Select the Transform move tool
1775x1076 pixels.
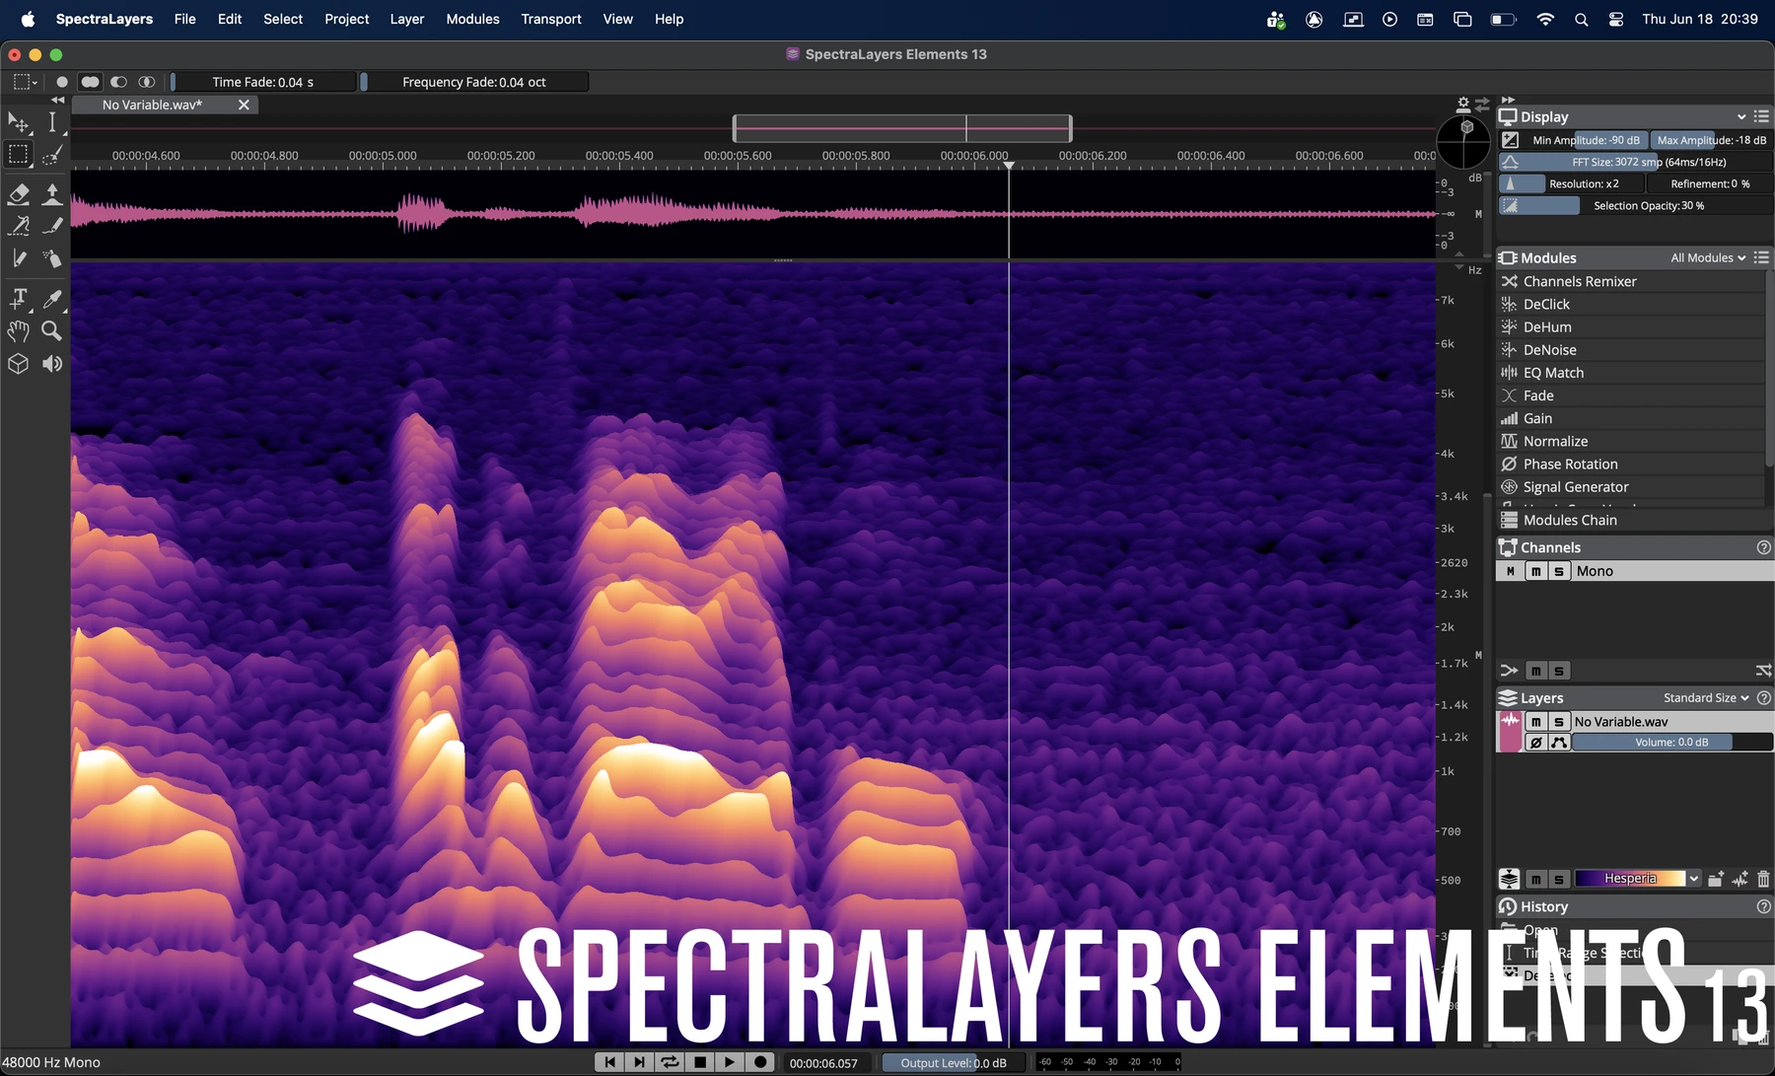pos(19,122)
